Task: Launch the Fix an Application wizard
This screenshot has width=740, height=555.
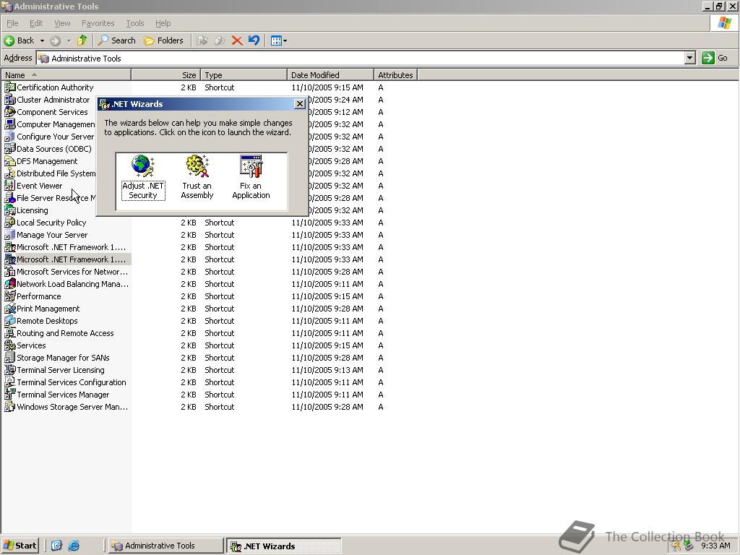Action: pyautogui.click(x=251, y=177)
